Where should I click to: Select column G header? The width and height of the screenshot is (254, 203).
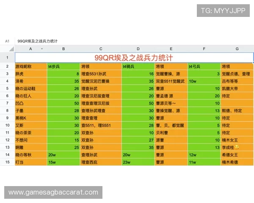[237, 49]
